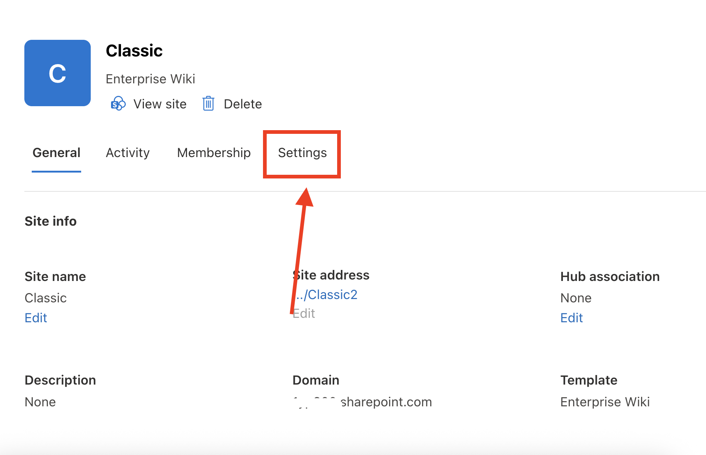Select the General tab
Viewport: 706px width, 455px height.
pos(56,153)
